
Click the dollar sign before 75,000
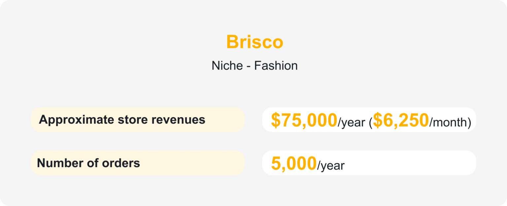[x=275, y=120]
